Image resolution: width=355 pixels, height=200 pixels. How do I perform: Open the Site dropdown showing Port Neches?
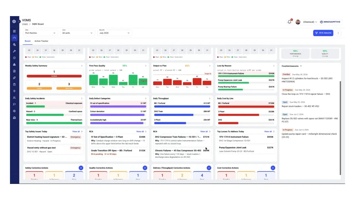pos(40,33)
